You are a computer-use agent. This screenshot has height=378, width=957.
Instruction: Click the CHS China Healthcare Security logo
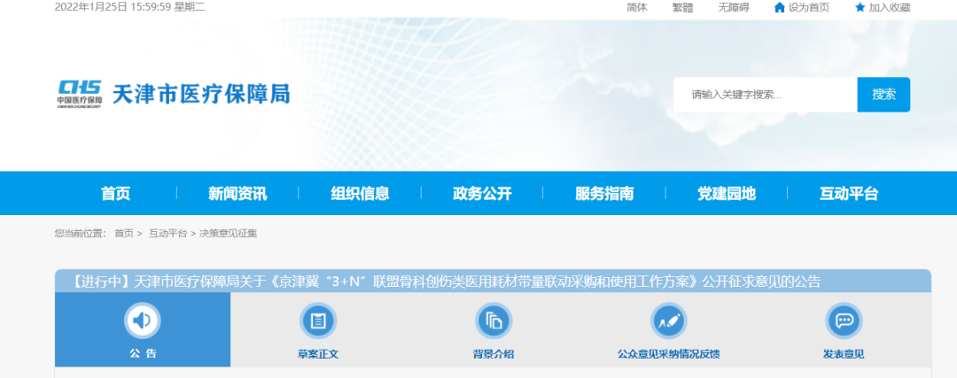[x=80, y=95]
